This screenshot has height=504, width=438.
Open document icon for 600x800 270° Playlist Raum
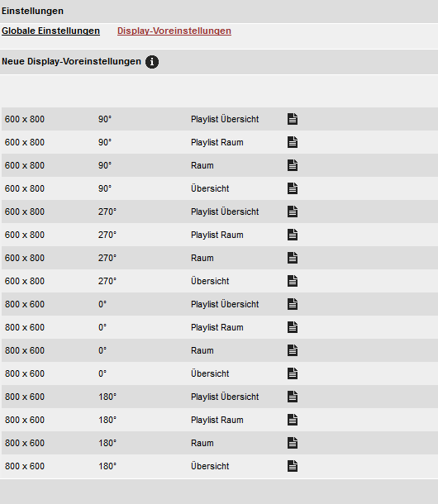[293, 235]
